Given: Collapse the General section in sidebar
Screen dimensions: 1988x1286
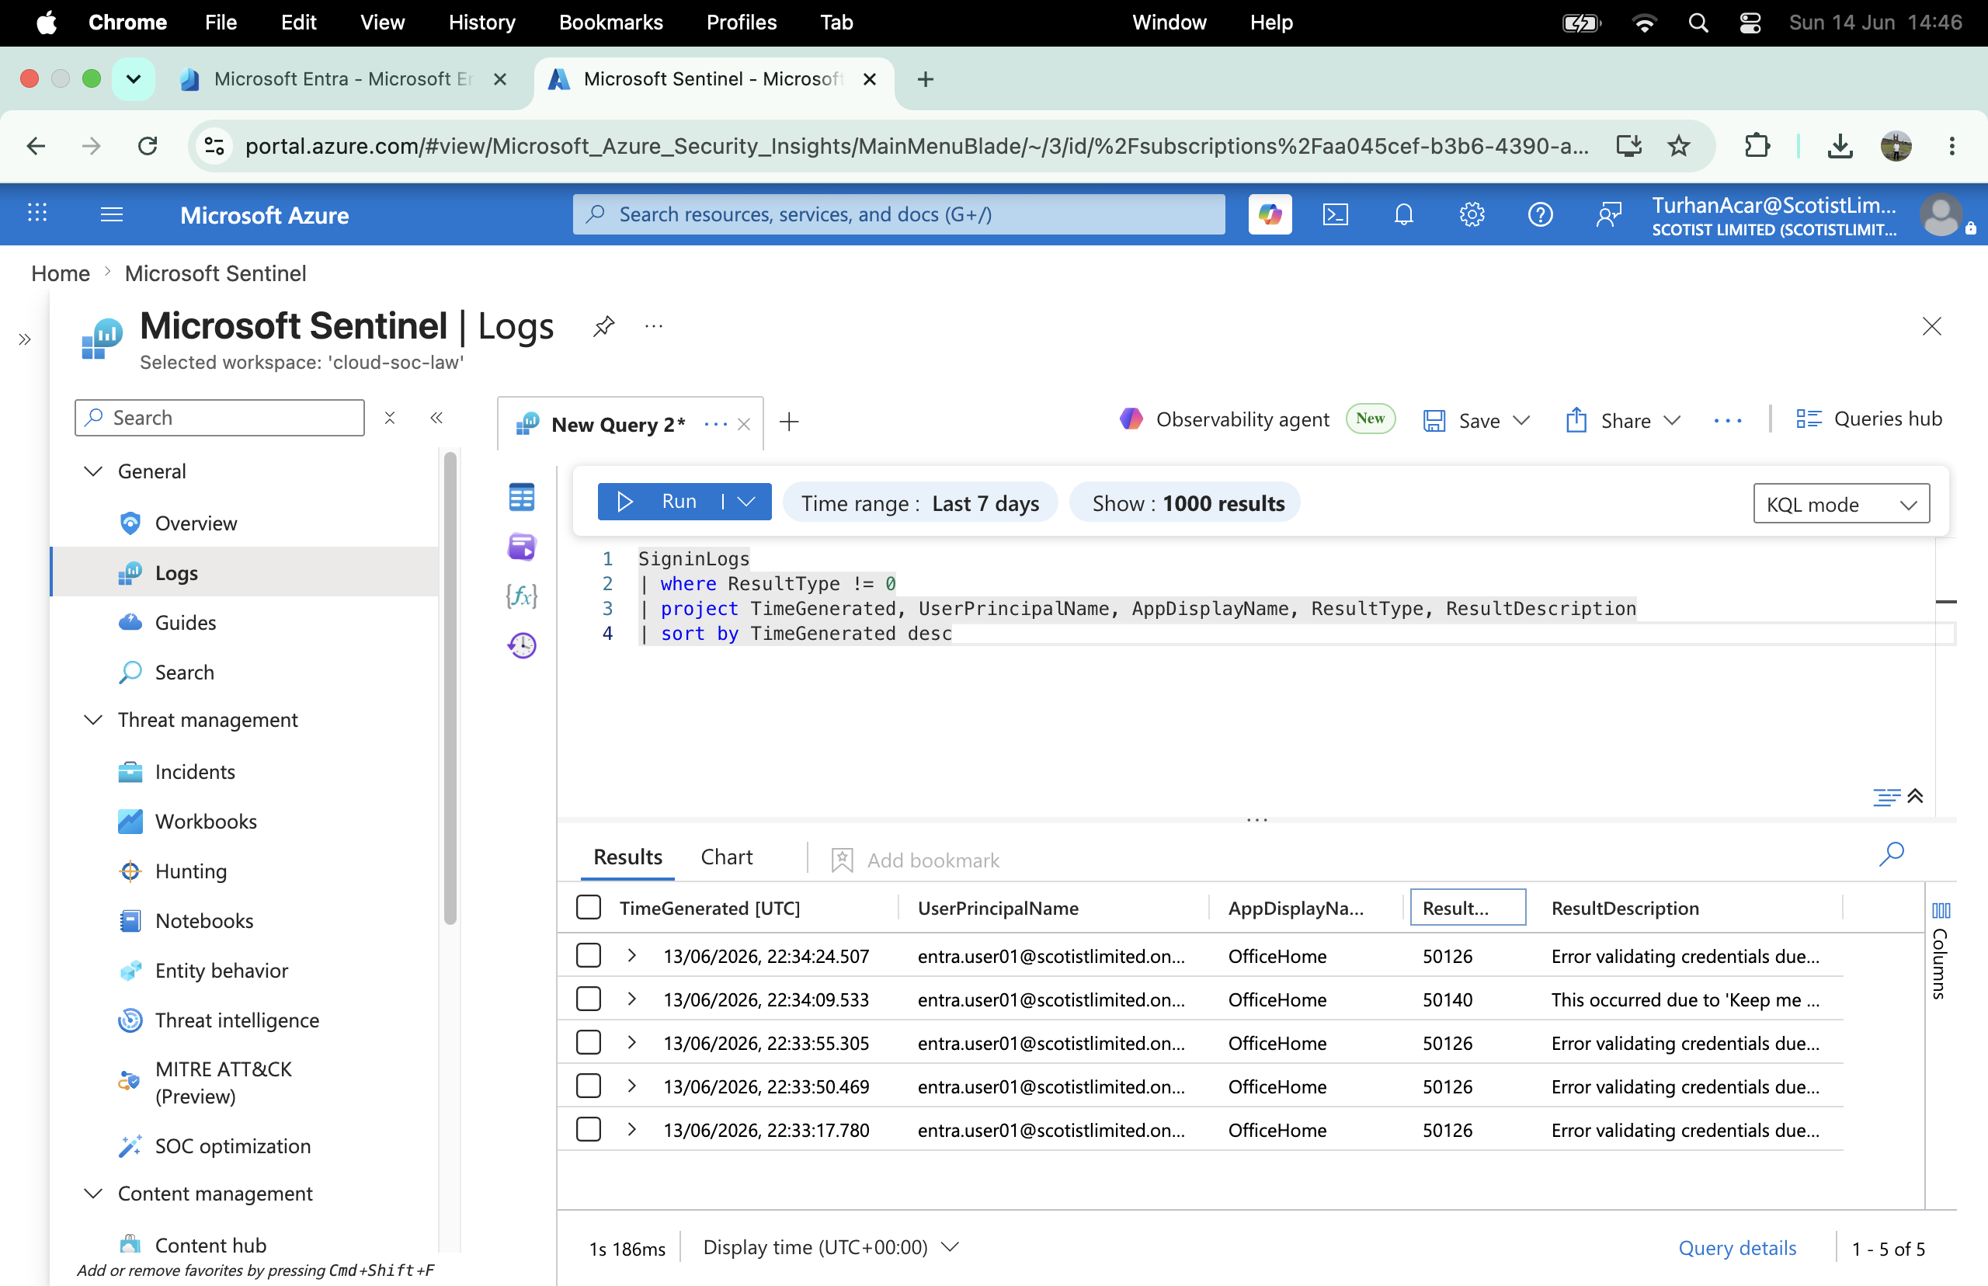Looking at the screenshot, I should click(93, 471).
